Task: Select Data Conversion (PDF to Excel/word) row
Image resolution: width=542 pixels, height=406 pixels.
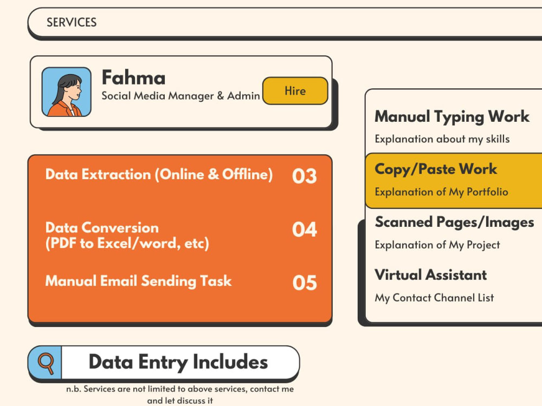Action: (127, 235)
